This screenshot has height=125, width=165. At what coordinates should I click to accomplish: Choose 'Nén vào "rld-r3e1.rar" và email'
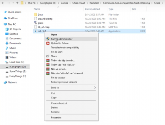pyautogui.click(x=71, y=73)
